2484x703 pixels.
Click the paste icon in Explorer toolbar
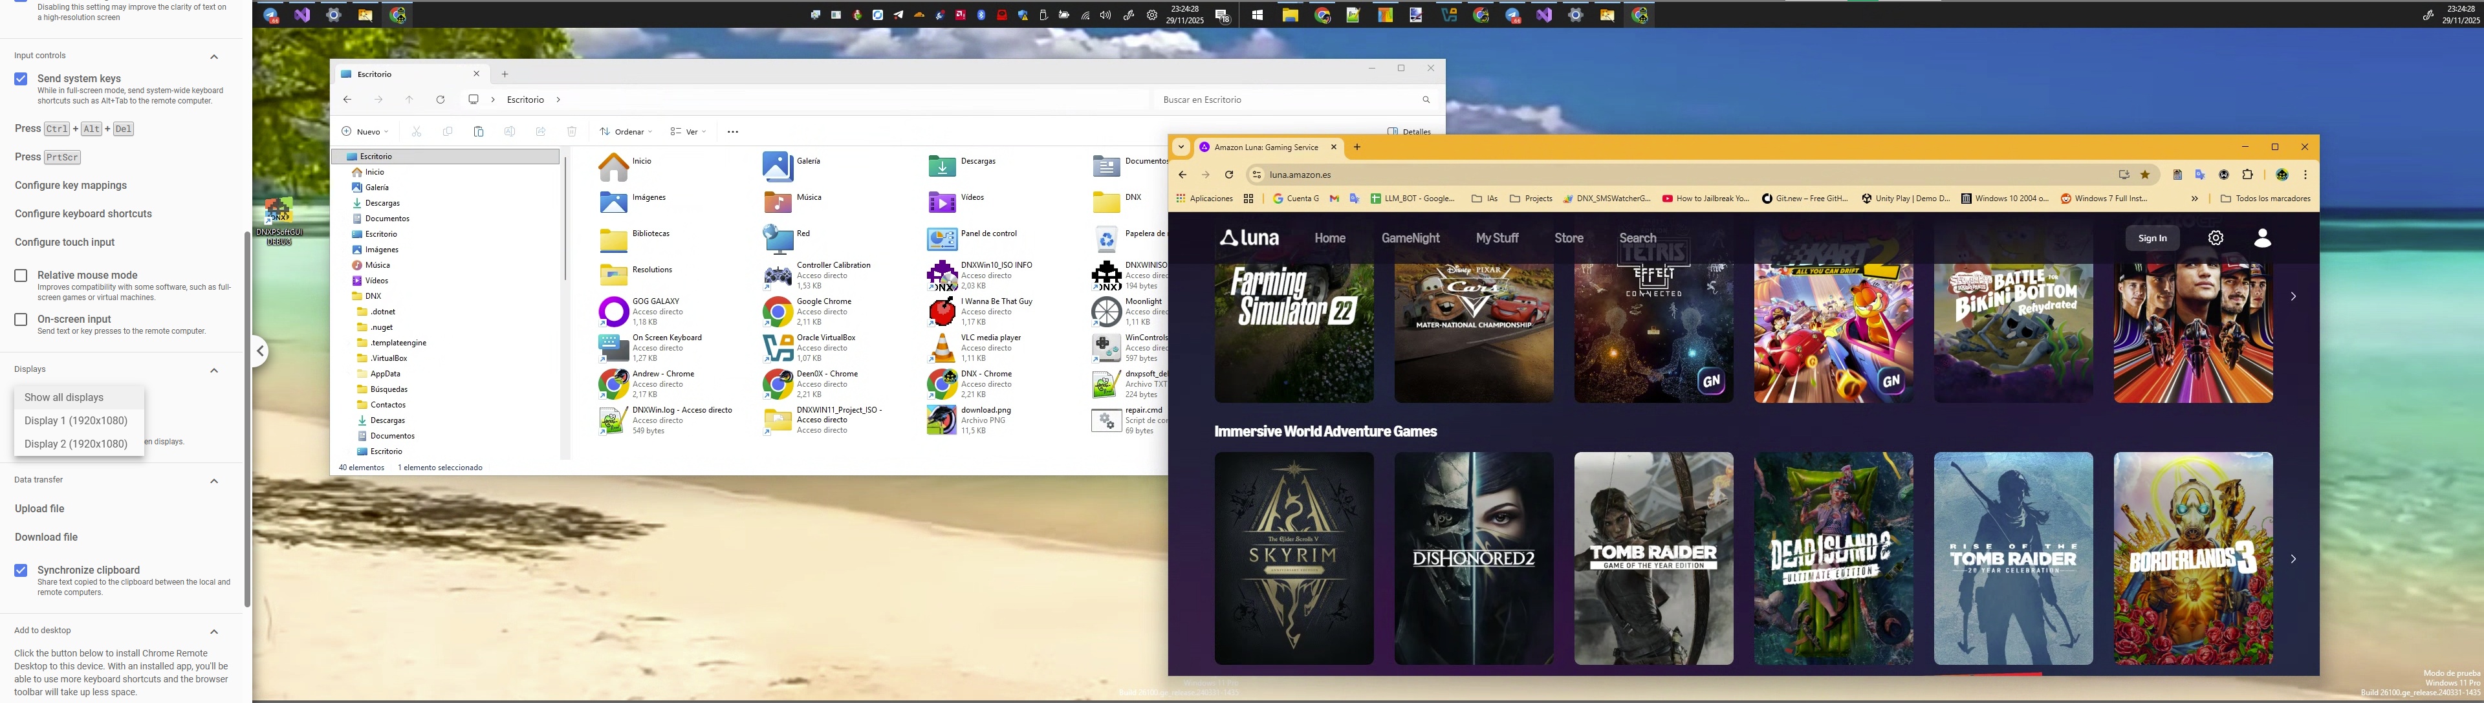point(478,131)
